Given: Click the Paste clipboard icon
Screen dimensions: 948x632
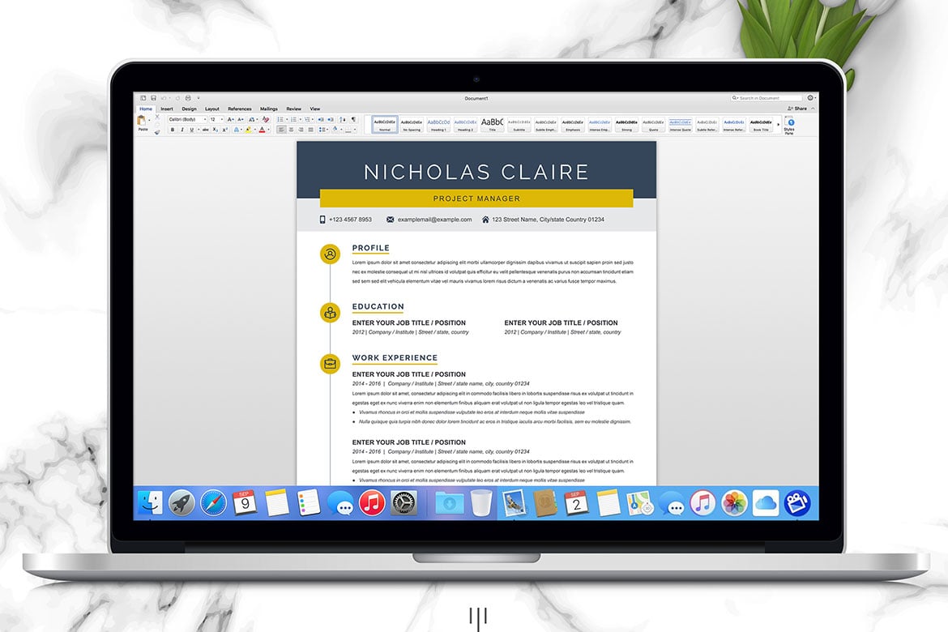Looking at the screenshot, I should [x=143, y=122].
